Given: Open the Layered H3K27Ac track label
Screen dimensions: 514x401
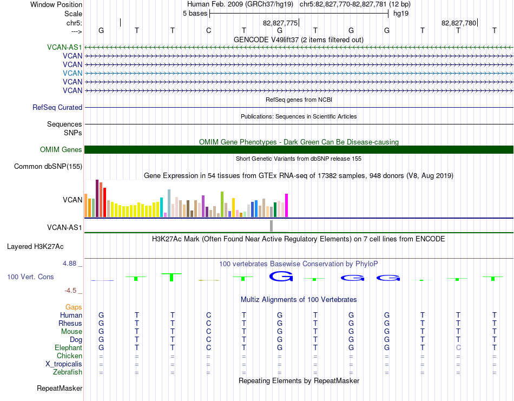Looking at the screenshot, I should click(x=35, y=247).
